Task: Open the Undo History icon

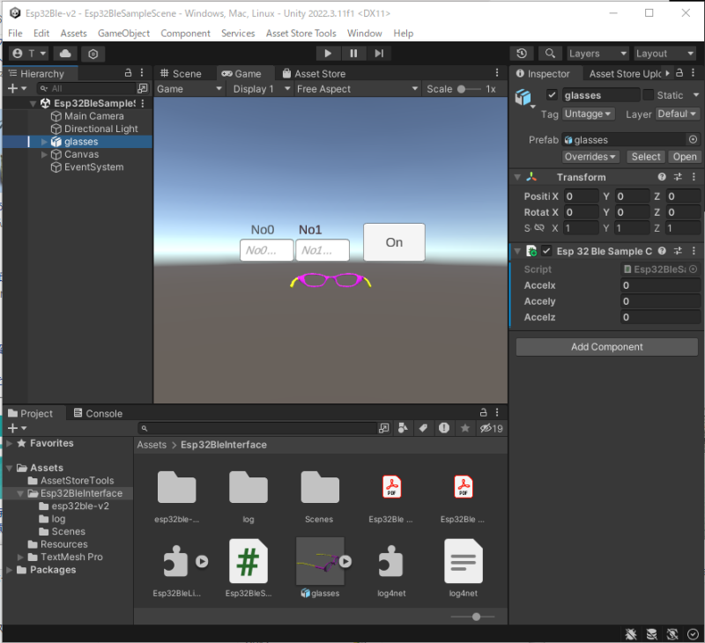Action: click(x=523, y=54)
